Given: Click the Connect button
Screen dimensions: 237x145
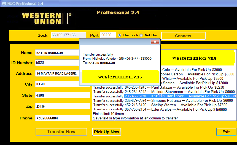Looking at the screenshot, I should click(x=183, y=36).
